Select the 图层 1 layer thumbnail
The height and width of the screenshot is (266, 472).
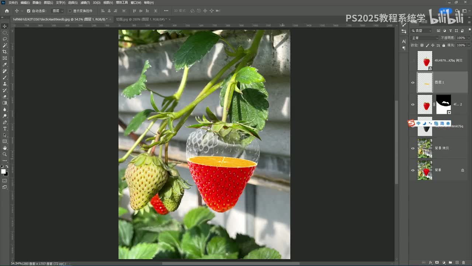425,82
